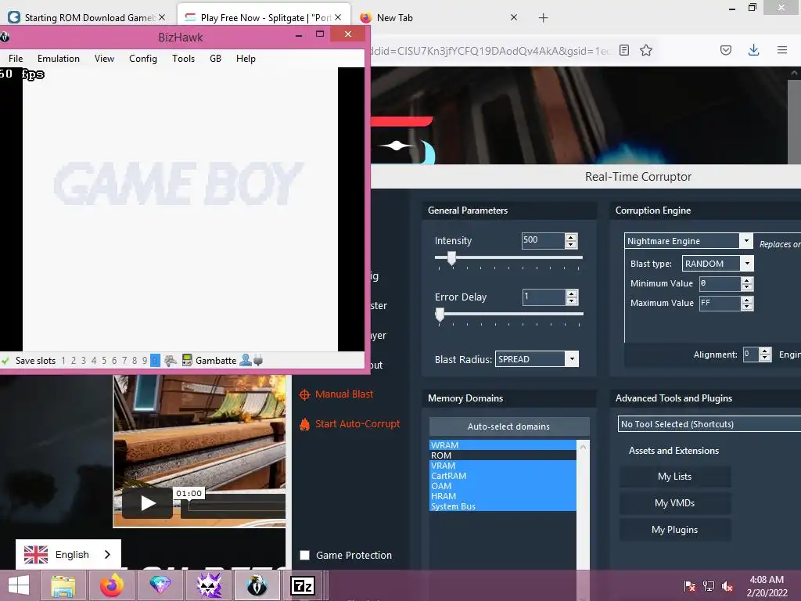The width and height of the screenshot is (801, 601).
Task: Click the power plug icon in BizHawk status bar
Action: coord(258,360)
